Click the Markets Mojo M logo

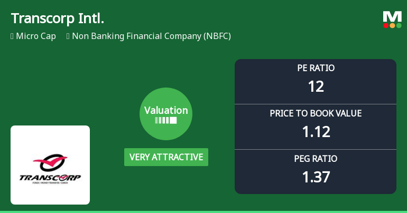(x=392, y=16)
